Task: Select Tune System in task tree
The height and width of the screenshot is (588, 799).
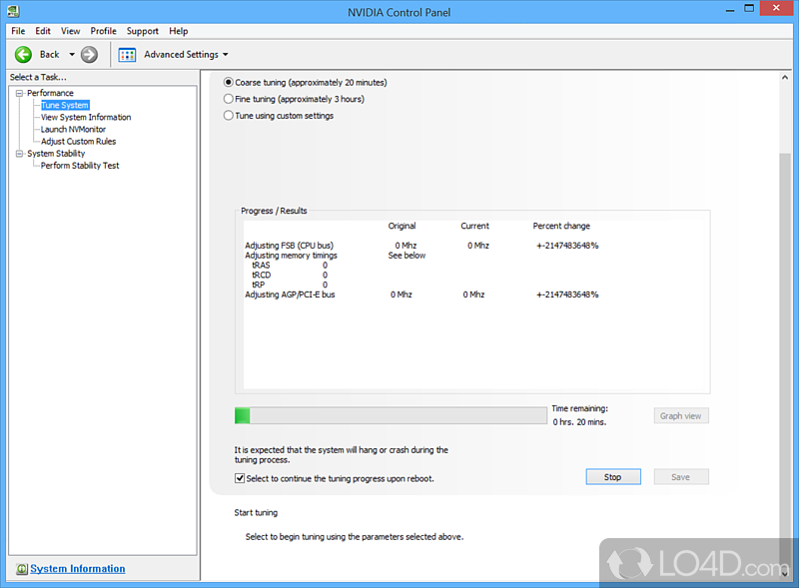Action: (x=65, y=105)
